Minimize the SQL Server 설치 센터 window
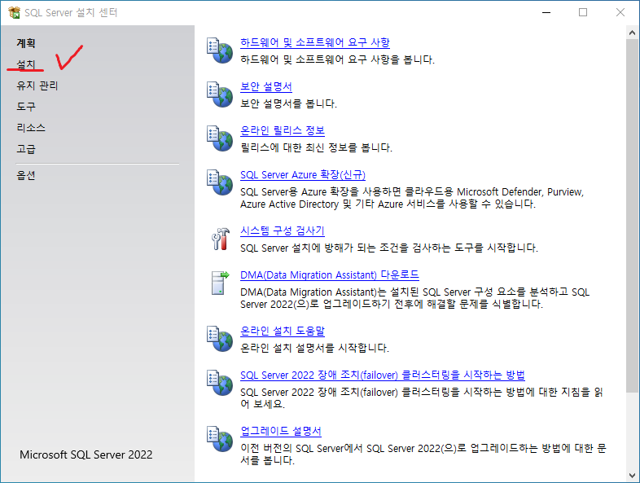The height and width of the screenshot is (483, 640). coord(546,13)
